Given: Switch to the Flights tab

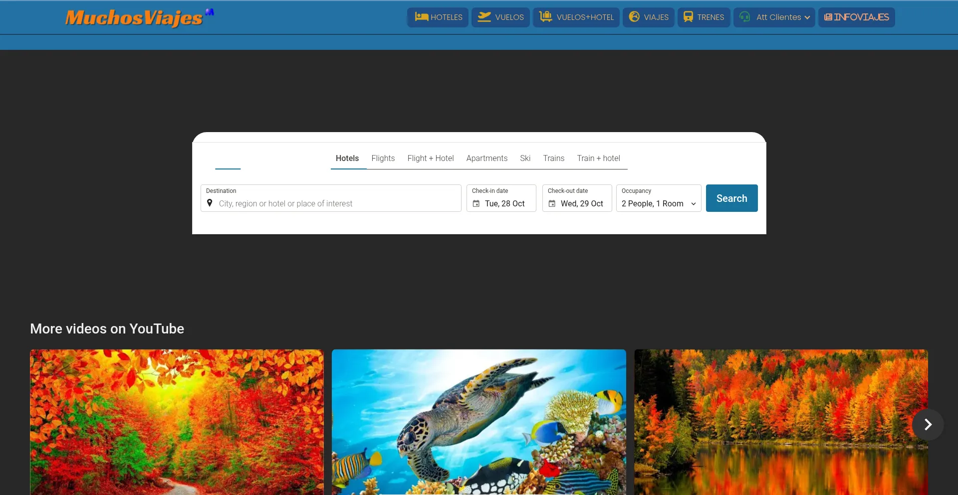Looking at the screenshot, I should [383, 159].
